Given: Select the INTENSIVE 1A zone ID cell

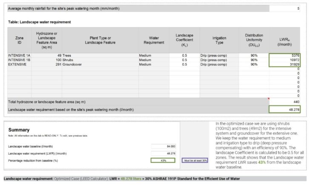Looking at the screenshot, I should (x=19, y=55).
